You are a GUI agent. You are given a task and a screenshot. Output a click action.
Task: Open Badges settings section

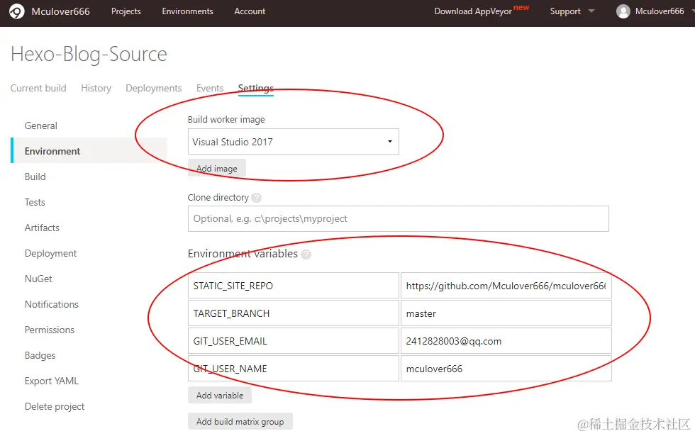pos(40,355)
